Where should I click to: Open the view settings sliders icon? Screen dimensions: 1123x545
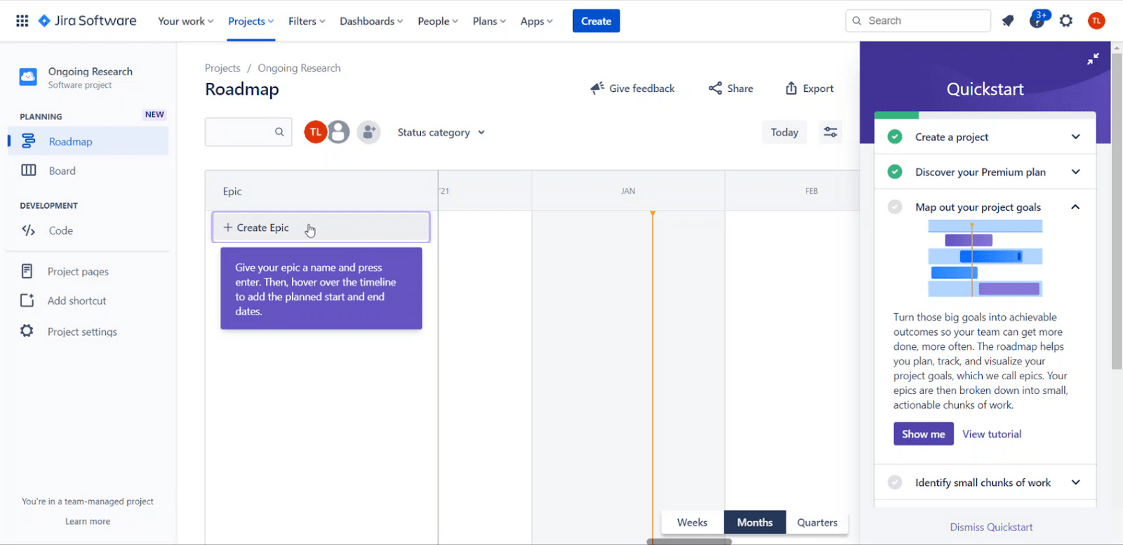pos(830,132)
